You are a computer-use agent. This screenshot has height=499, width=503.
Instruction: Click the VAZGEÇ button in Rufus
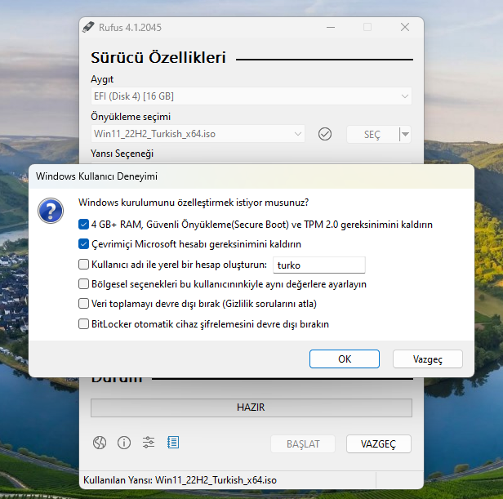[379, 443]
